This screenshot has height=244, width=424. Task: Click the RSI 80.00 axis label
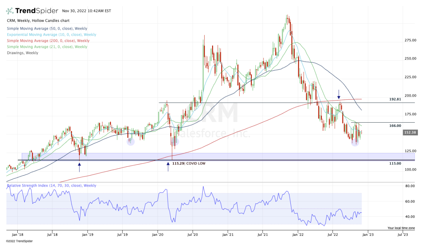[x=410, y=186]
